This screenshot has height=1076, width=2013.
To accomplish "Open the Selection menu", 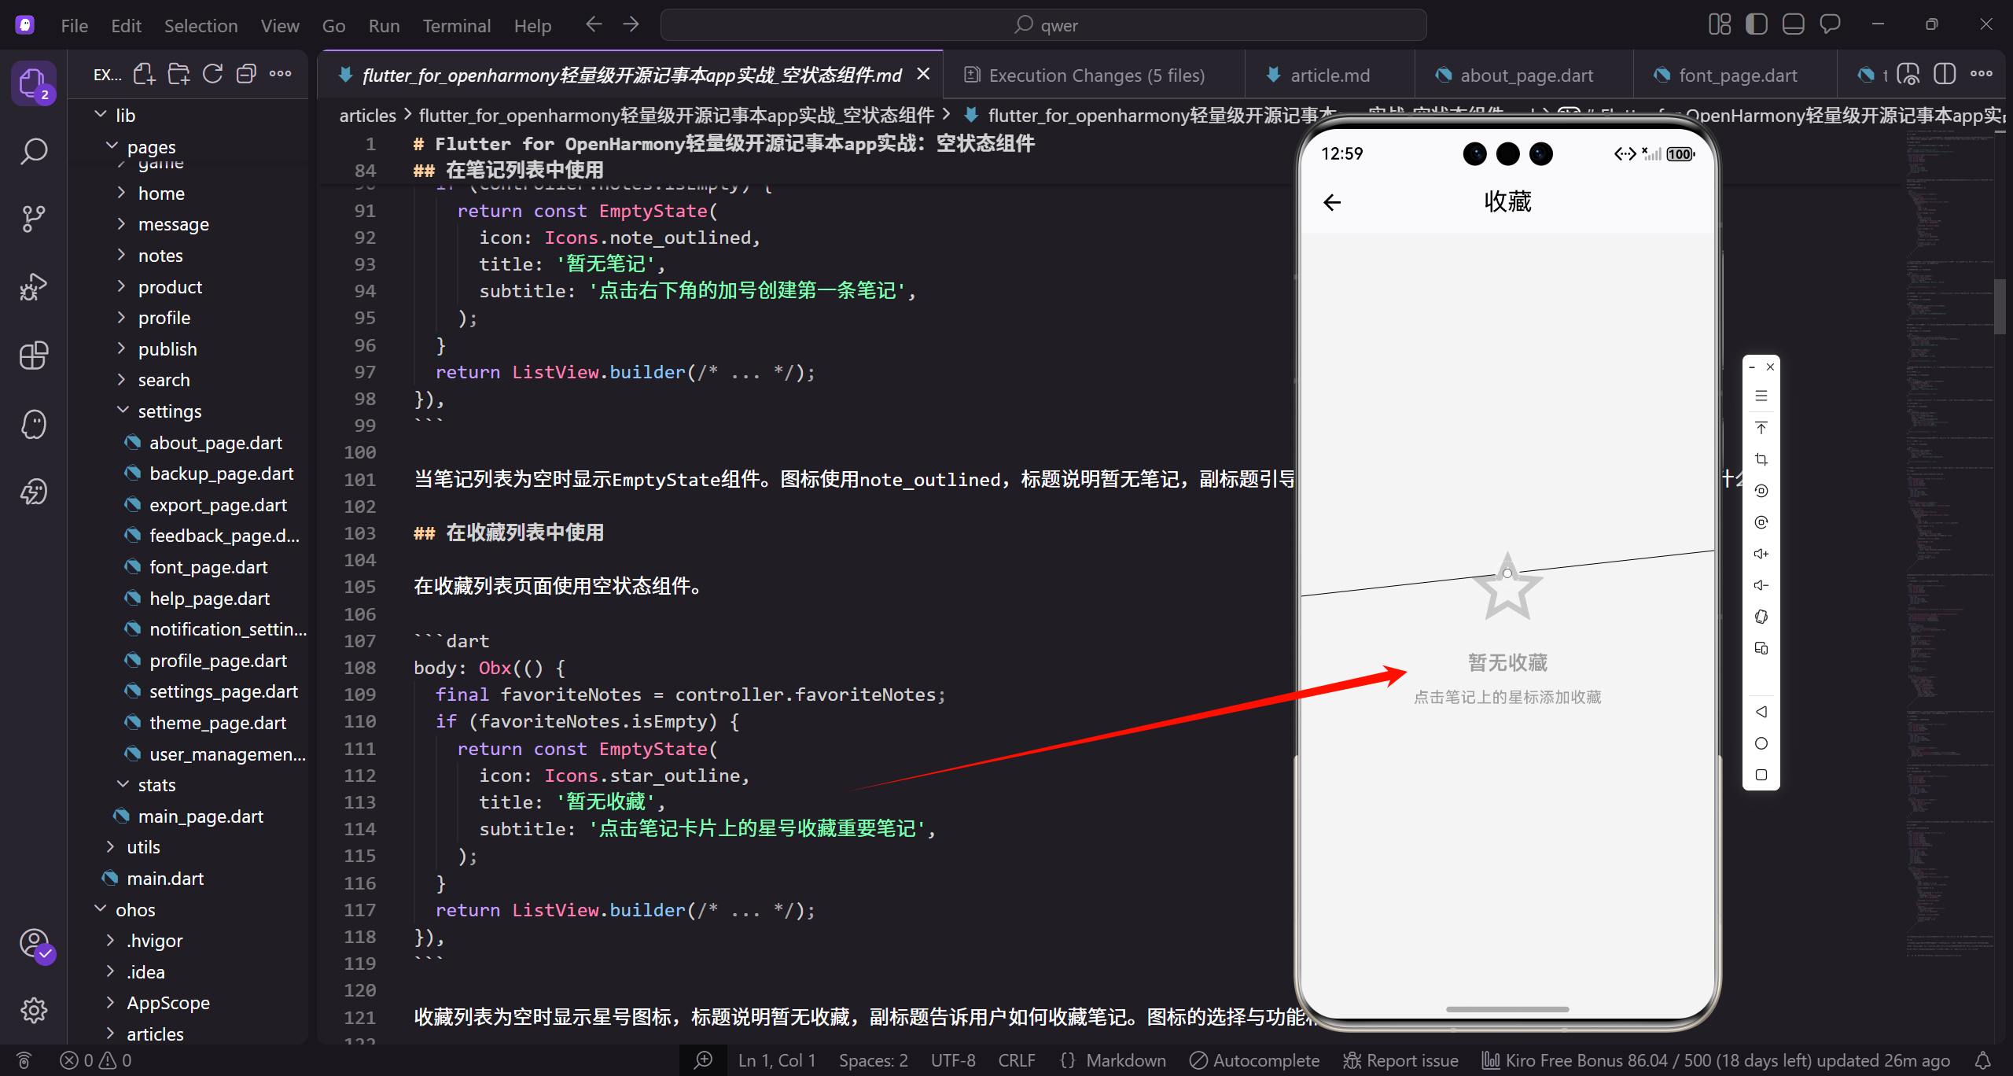I will (x=201, y=25).
